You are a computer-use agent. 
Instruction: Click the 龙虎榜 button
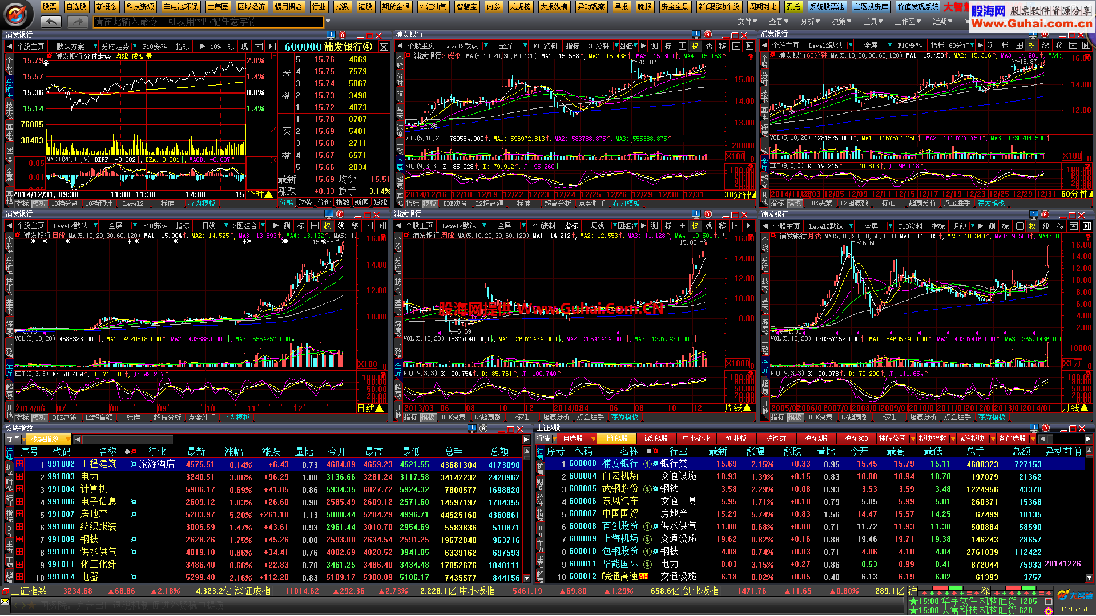(x=521, y=7)
